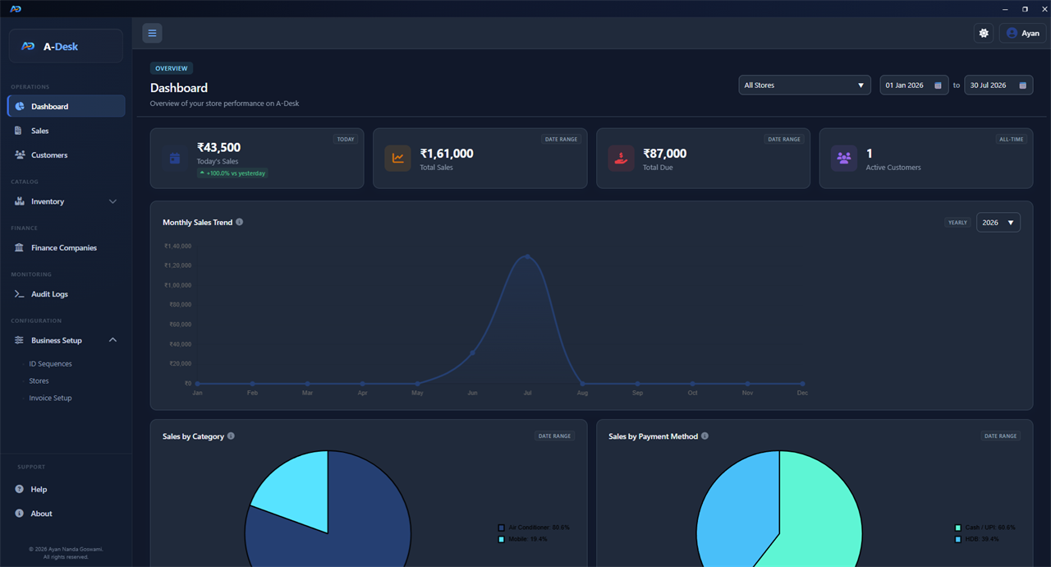Open Finance Companies
The width and height of the screenshot is (1051, 567).
point(66,247)
